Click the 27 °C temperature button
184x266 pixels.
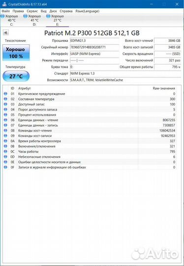(16, 76)
